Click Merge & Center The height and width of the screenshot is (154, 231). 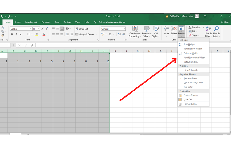85,34
